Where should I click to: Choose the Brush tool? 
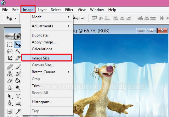pos(18,67)
